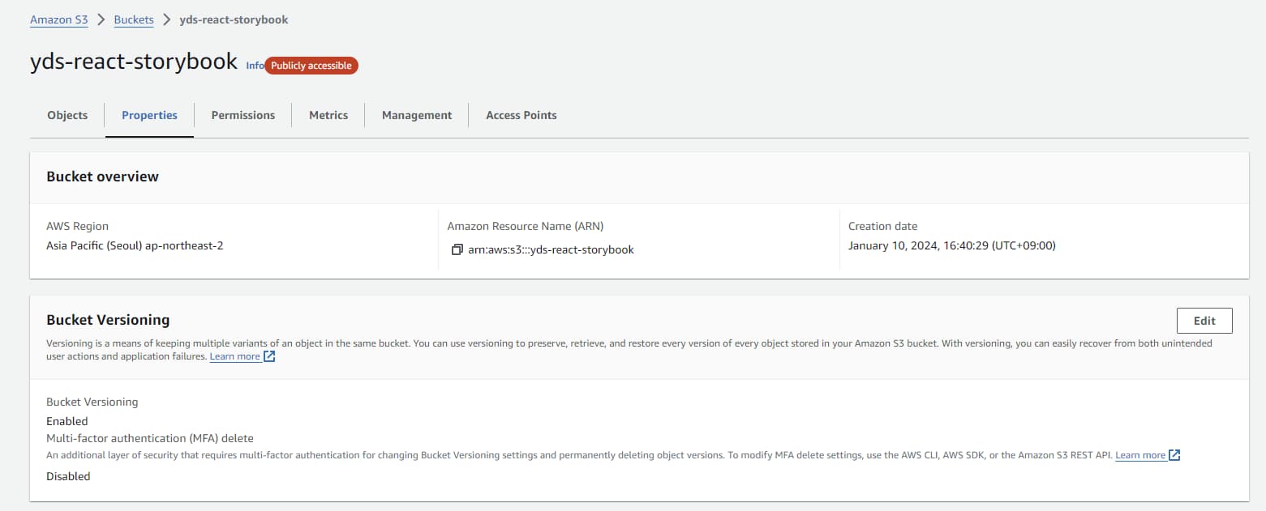The height and width of the screenshot is (511, 1266).
Task: Click the Bucket overview heading
Action: tap(102, 177)
